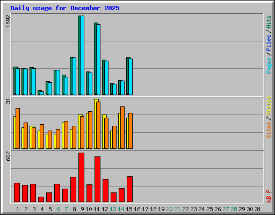The width and height of the screenshot is (275, 215).
Task: Select the tallest cyan hits bar for day 9
Action: click(82, 55)
